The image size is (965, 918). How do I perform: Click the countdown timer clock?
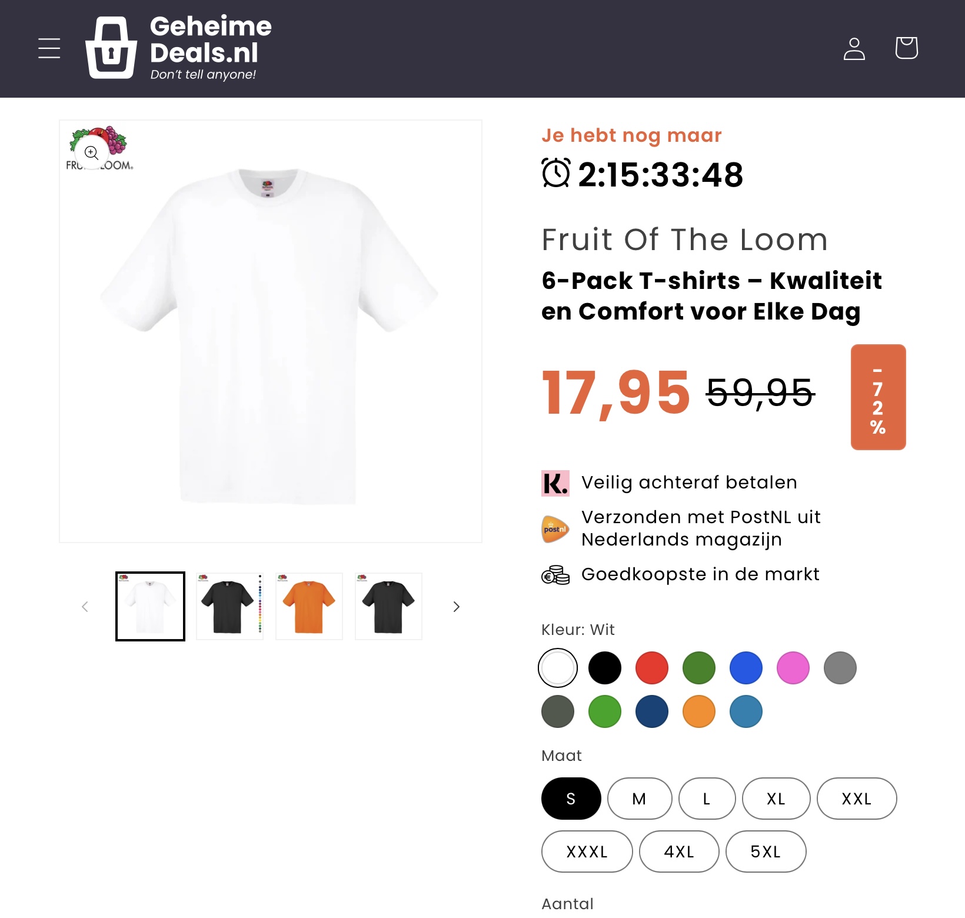[556, 174]
